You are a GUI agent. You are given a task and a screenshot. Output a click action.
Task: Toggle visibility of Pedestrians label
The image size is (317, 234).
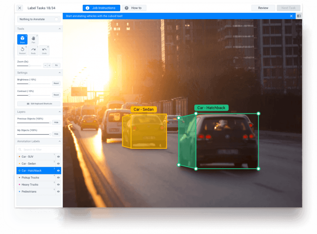click(58, 191)
